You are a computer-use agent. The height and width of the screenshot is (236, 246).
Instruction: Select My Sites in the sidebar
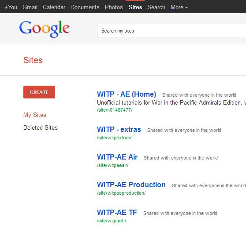tap(35, 115)
